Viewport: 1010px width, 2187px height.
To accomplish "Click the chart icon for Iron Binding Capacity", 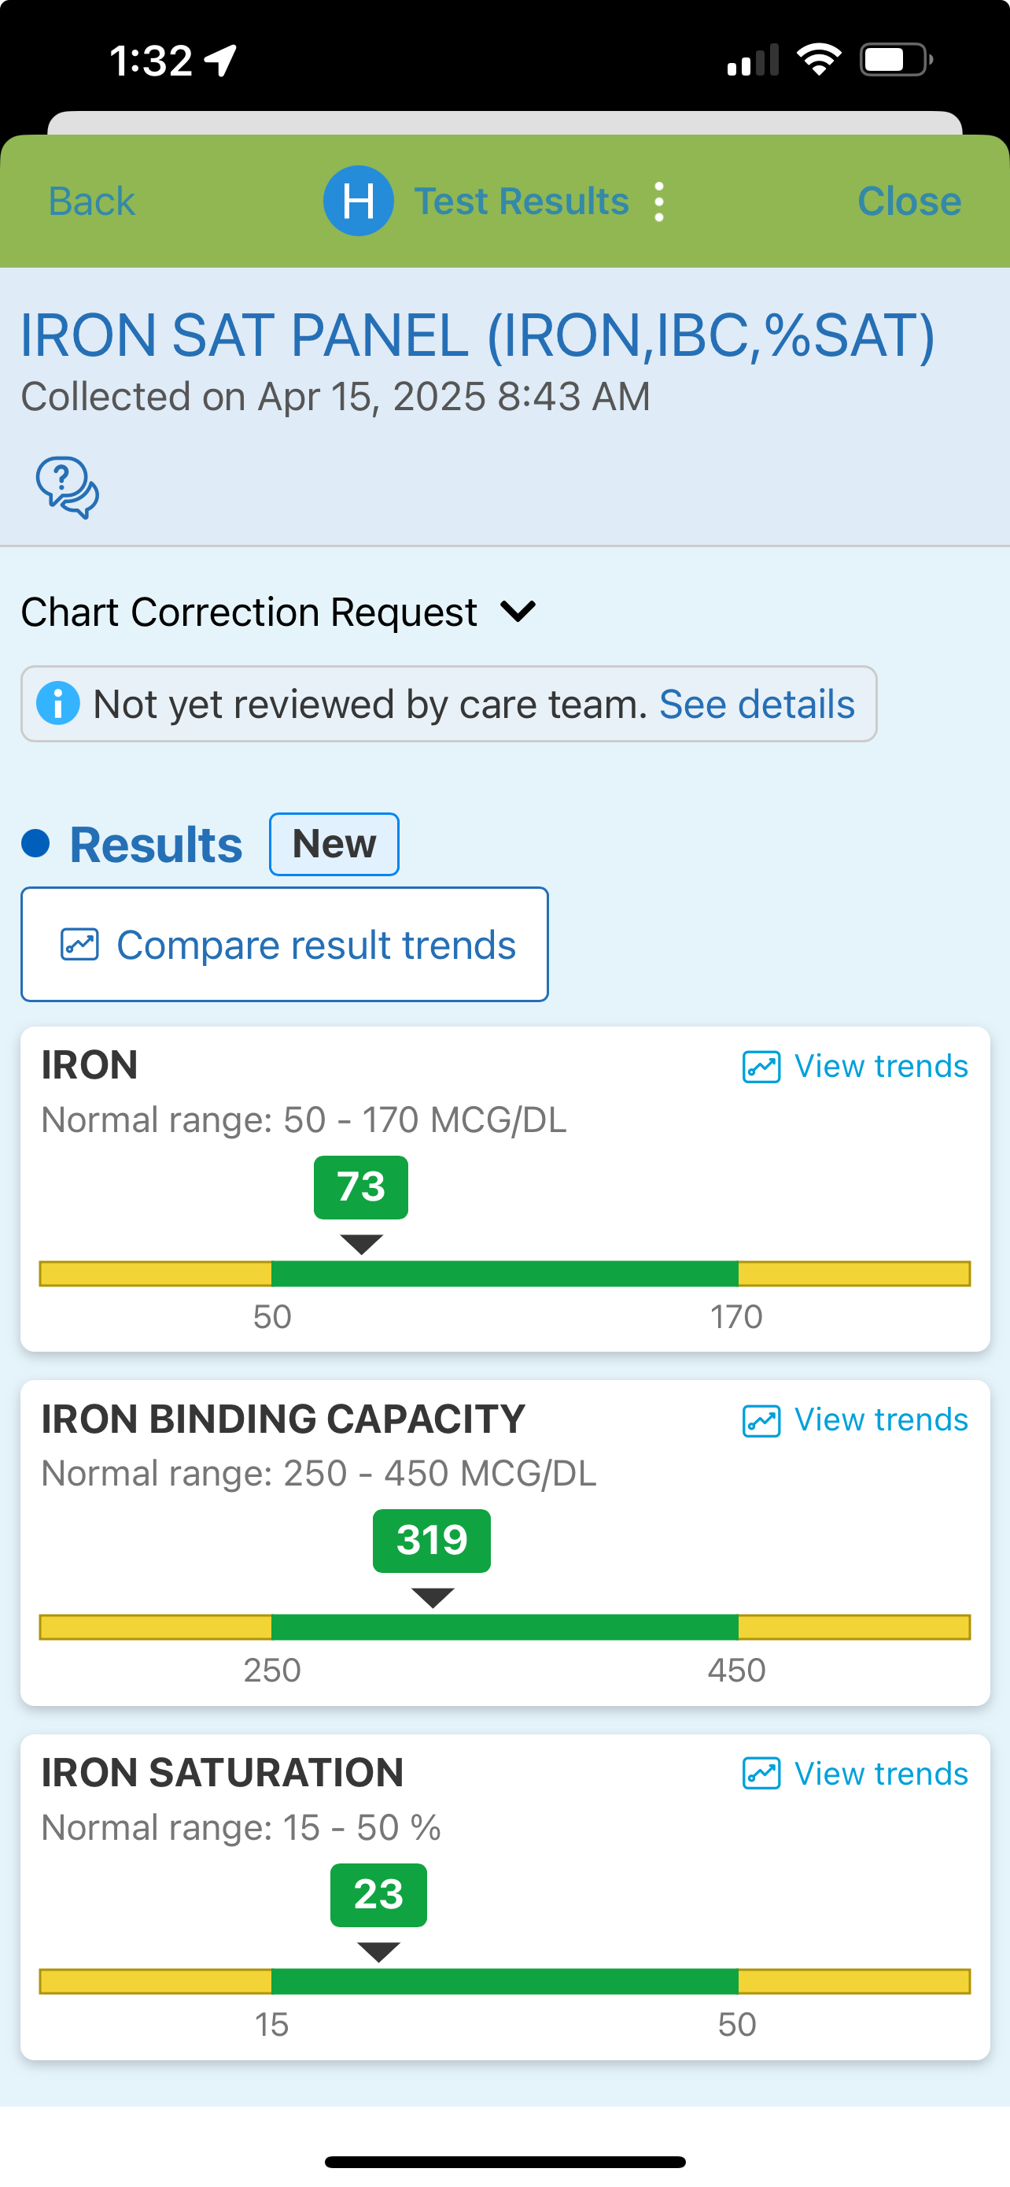I will (x=761, y=1420).
